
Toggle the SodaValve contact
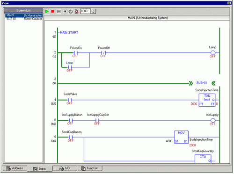point(70,100)
